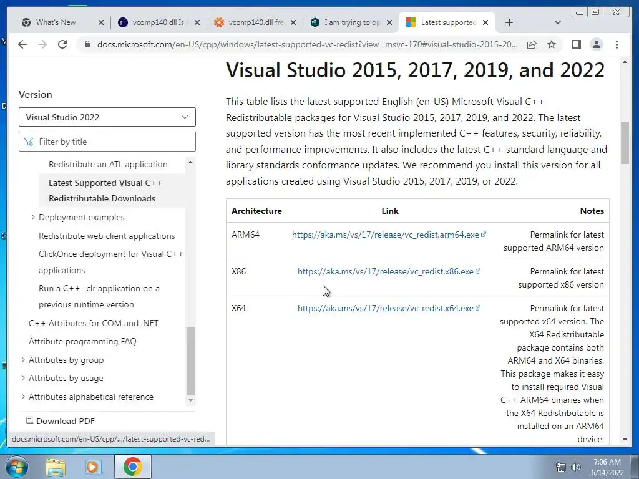The width and height of the screenshot is (639, 479).
Task: Open Redistribute an ATL application
Action: (x=108, y=164)
